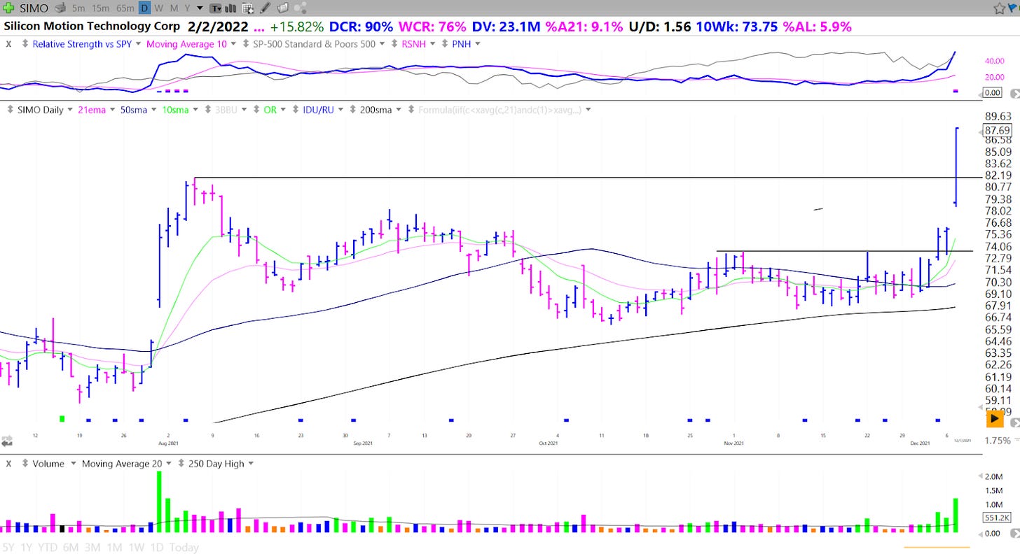The image size is (1020, 556).
Task: Select the Yearly Y timeframe
Action: click(187, 8)
